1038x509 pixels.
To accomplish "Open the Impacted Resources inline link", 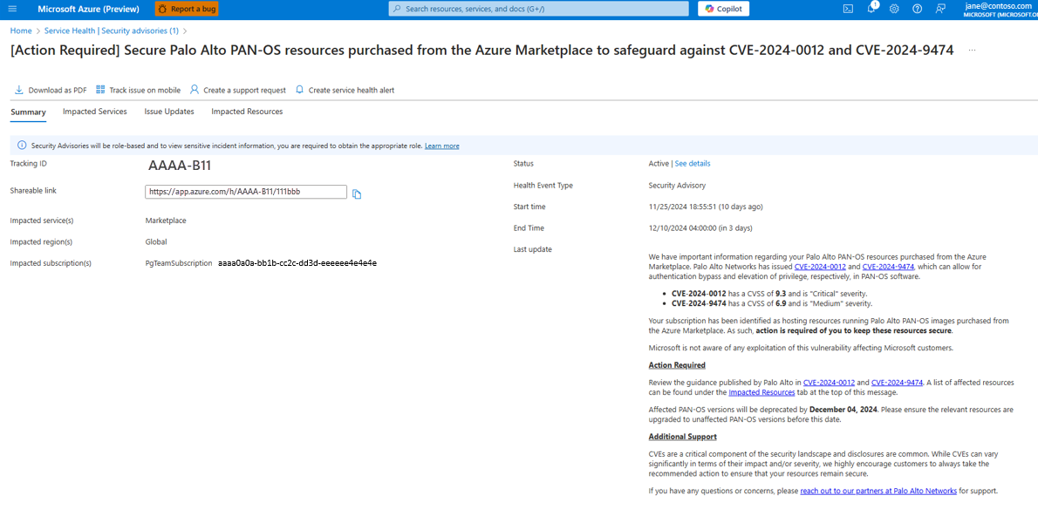I will [762, 392].
